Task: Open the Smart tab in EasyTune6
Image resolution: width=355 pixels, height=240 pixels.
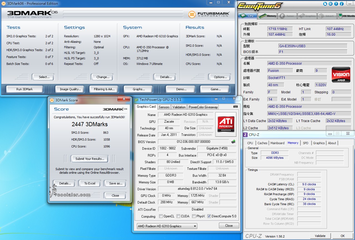Action: click(327, 16)
